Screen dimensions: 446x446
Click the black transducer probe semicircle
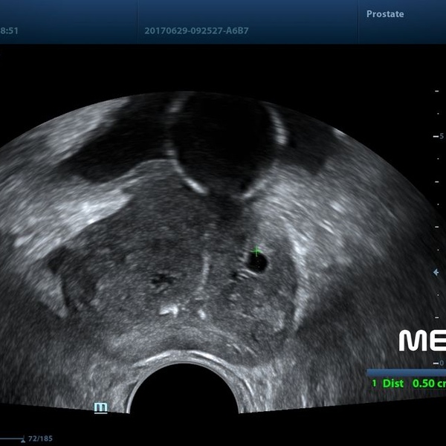(184, 389)
